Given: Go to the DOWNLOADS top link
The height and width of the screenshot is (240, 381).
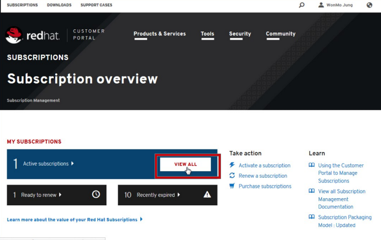Looking at the screenshot, I should tap(59, 5).
